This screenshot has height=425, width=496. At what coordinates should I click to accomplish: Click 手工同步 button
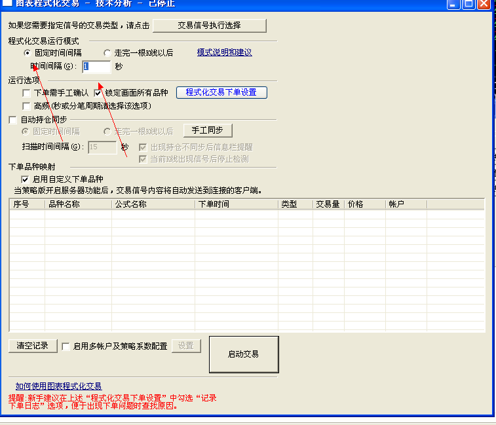208,130
